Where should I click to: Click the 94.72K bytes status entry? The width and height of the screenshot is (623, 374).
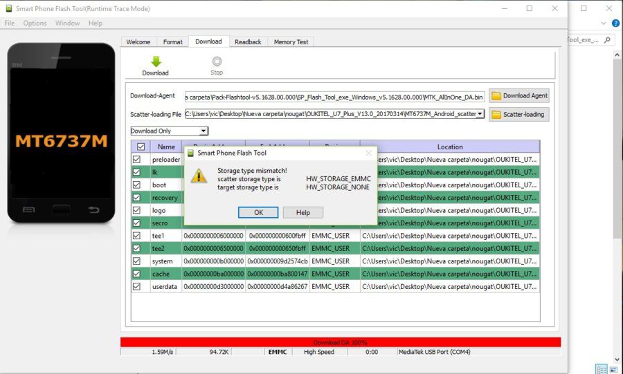tap(219, 352)
